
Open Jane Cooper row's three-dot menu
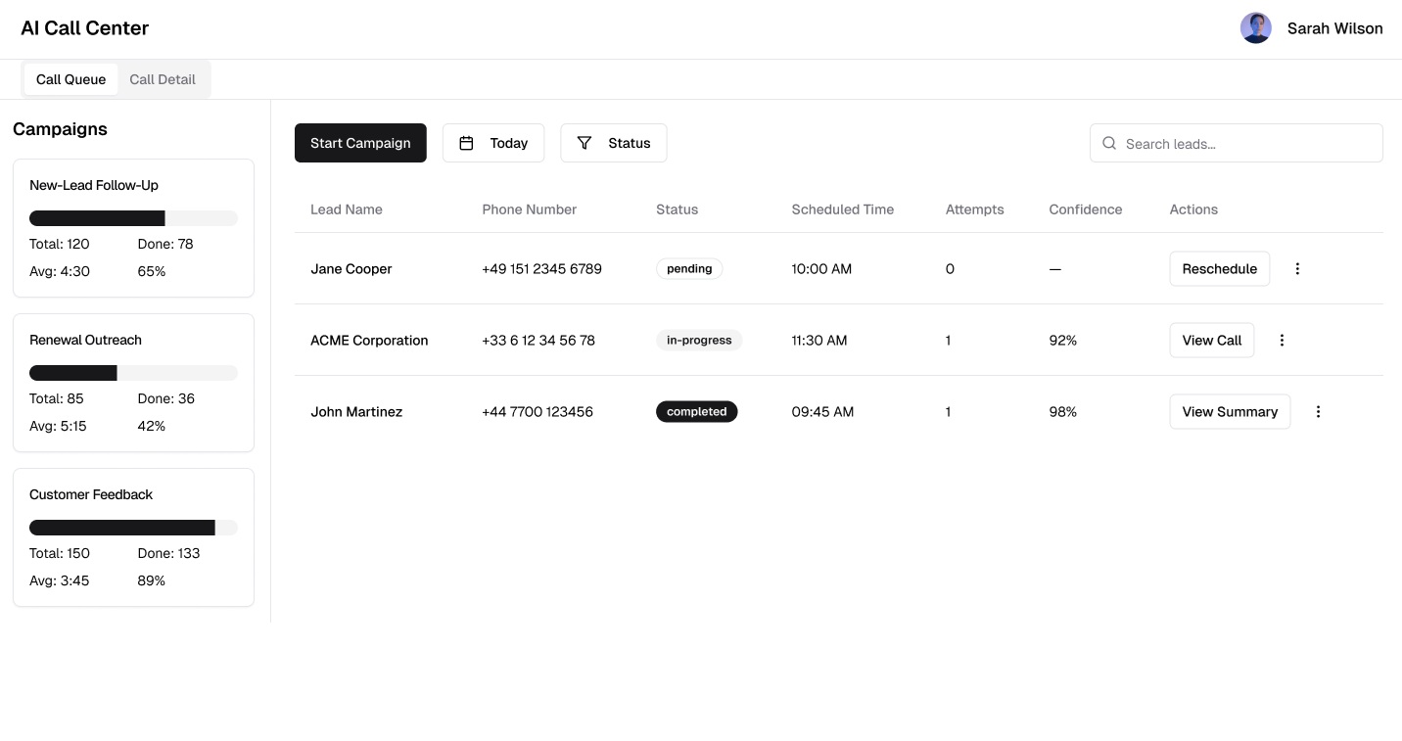[x=1297, y=268]
